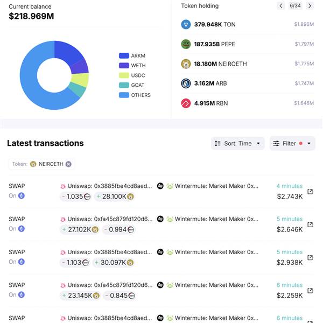Viewport: 323px width, 323px height.
Task: Click Uniswap unicorn icon in $2.646K row
Action: click(63, 219)
